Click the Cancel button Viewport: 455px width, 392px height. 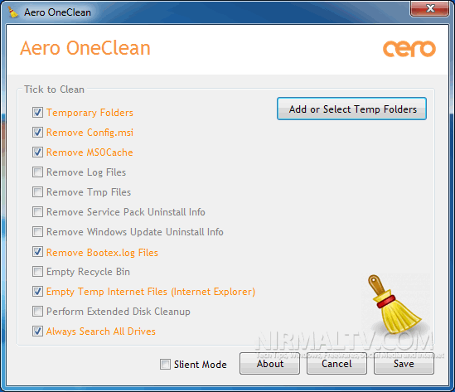pos(336,364)
